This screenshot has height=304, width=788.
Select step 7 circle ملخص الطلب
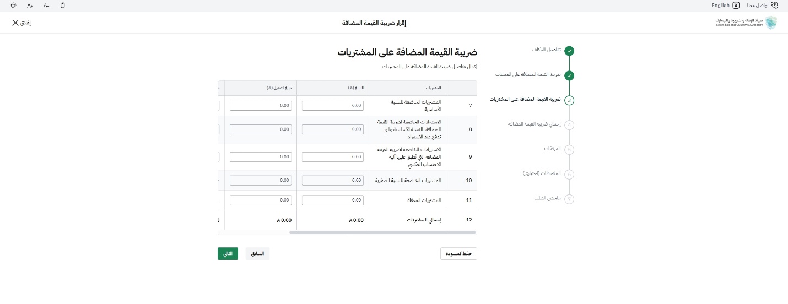point(569,199)
